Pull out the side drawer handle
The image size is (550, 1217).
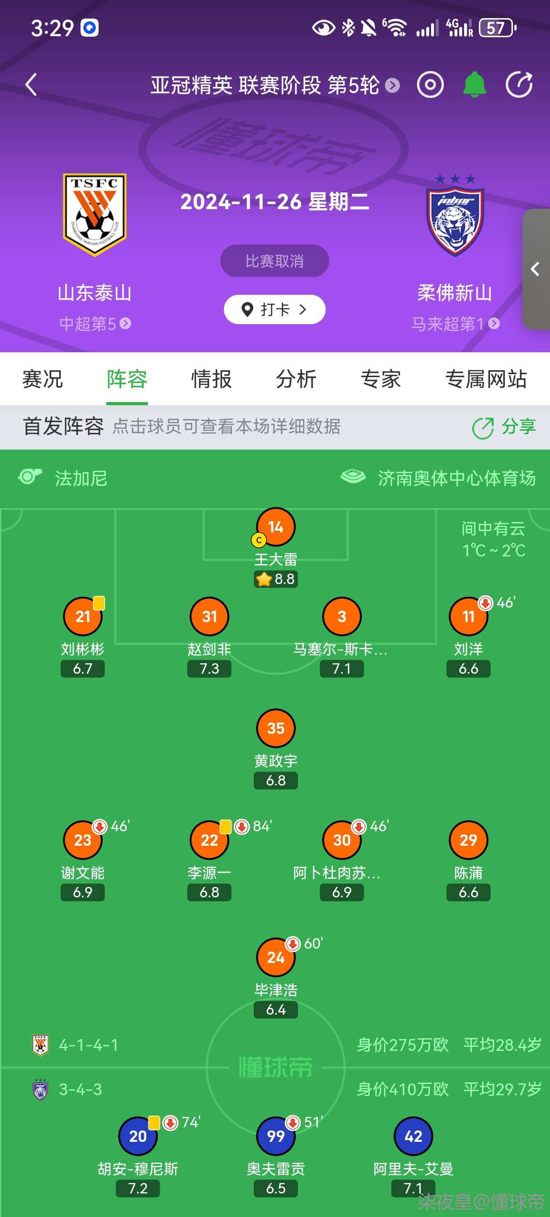click(x=536, y=269)
